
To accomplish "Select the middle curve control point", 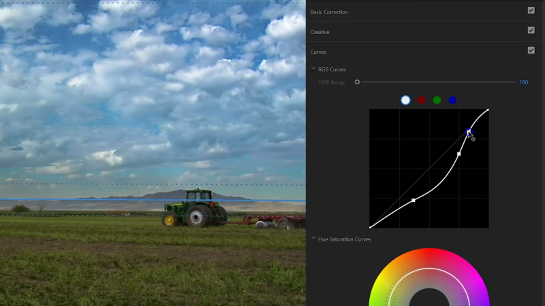I will pyautogui.click(x=458, y=154).
